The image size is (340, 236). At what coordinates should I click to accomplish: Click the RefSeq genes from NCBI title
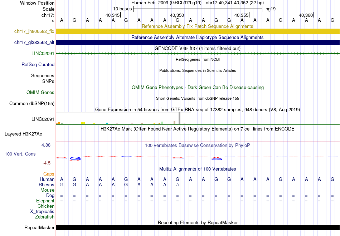click(198, 59)
